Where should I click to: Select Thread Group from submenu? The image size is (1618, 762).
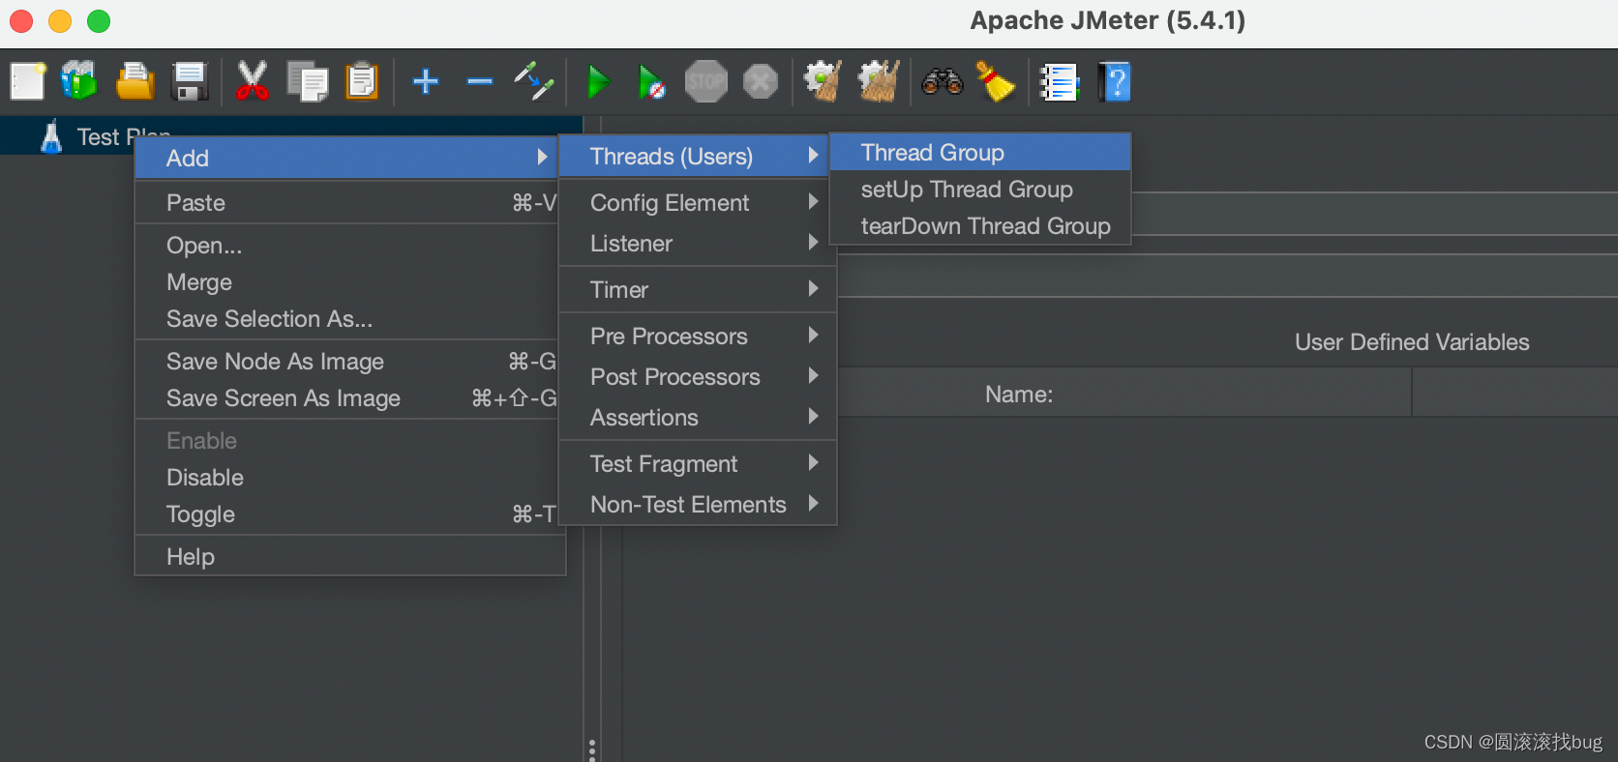point(980,152)
